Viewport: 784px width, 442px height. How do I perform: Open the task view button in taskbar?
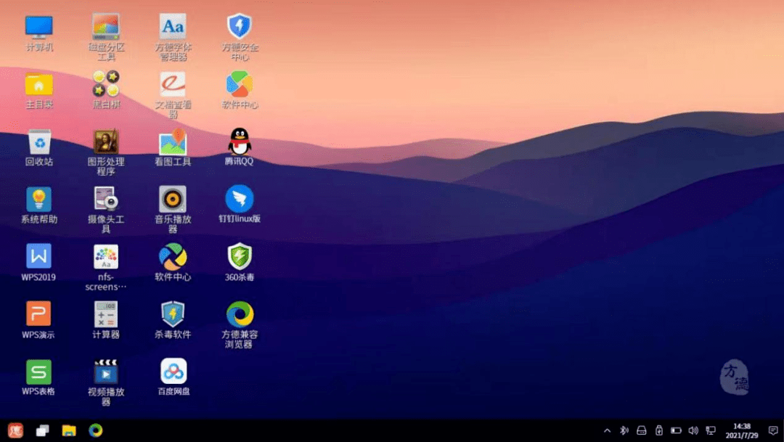click(42, 430)
